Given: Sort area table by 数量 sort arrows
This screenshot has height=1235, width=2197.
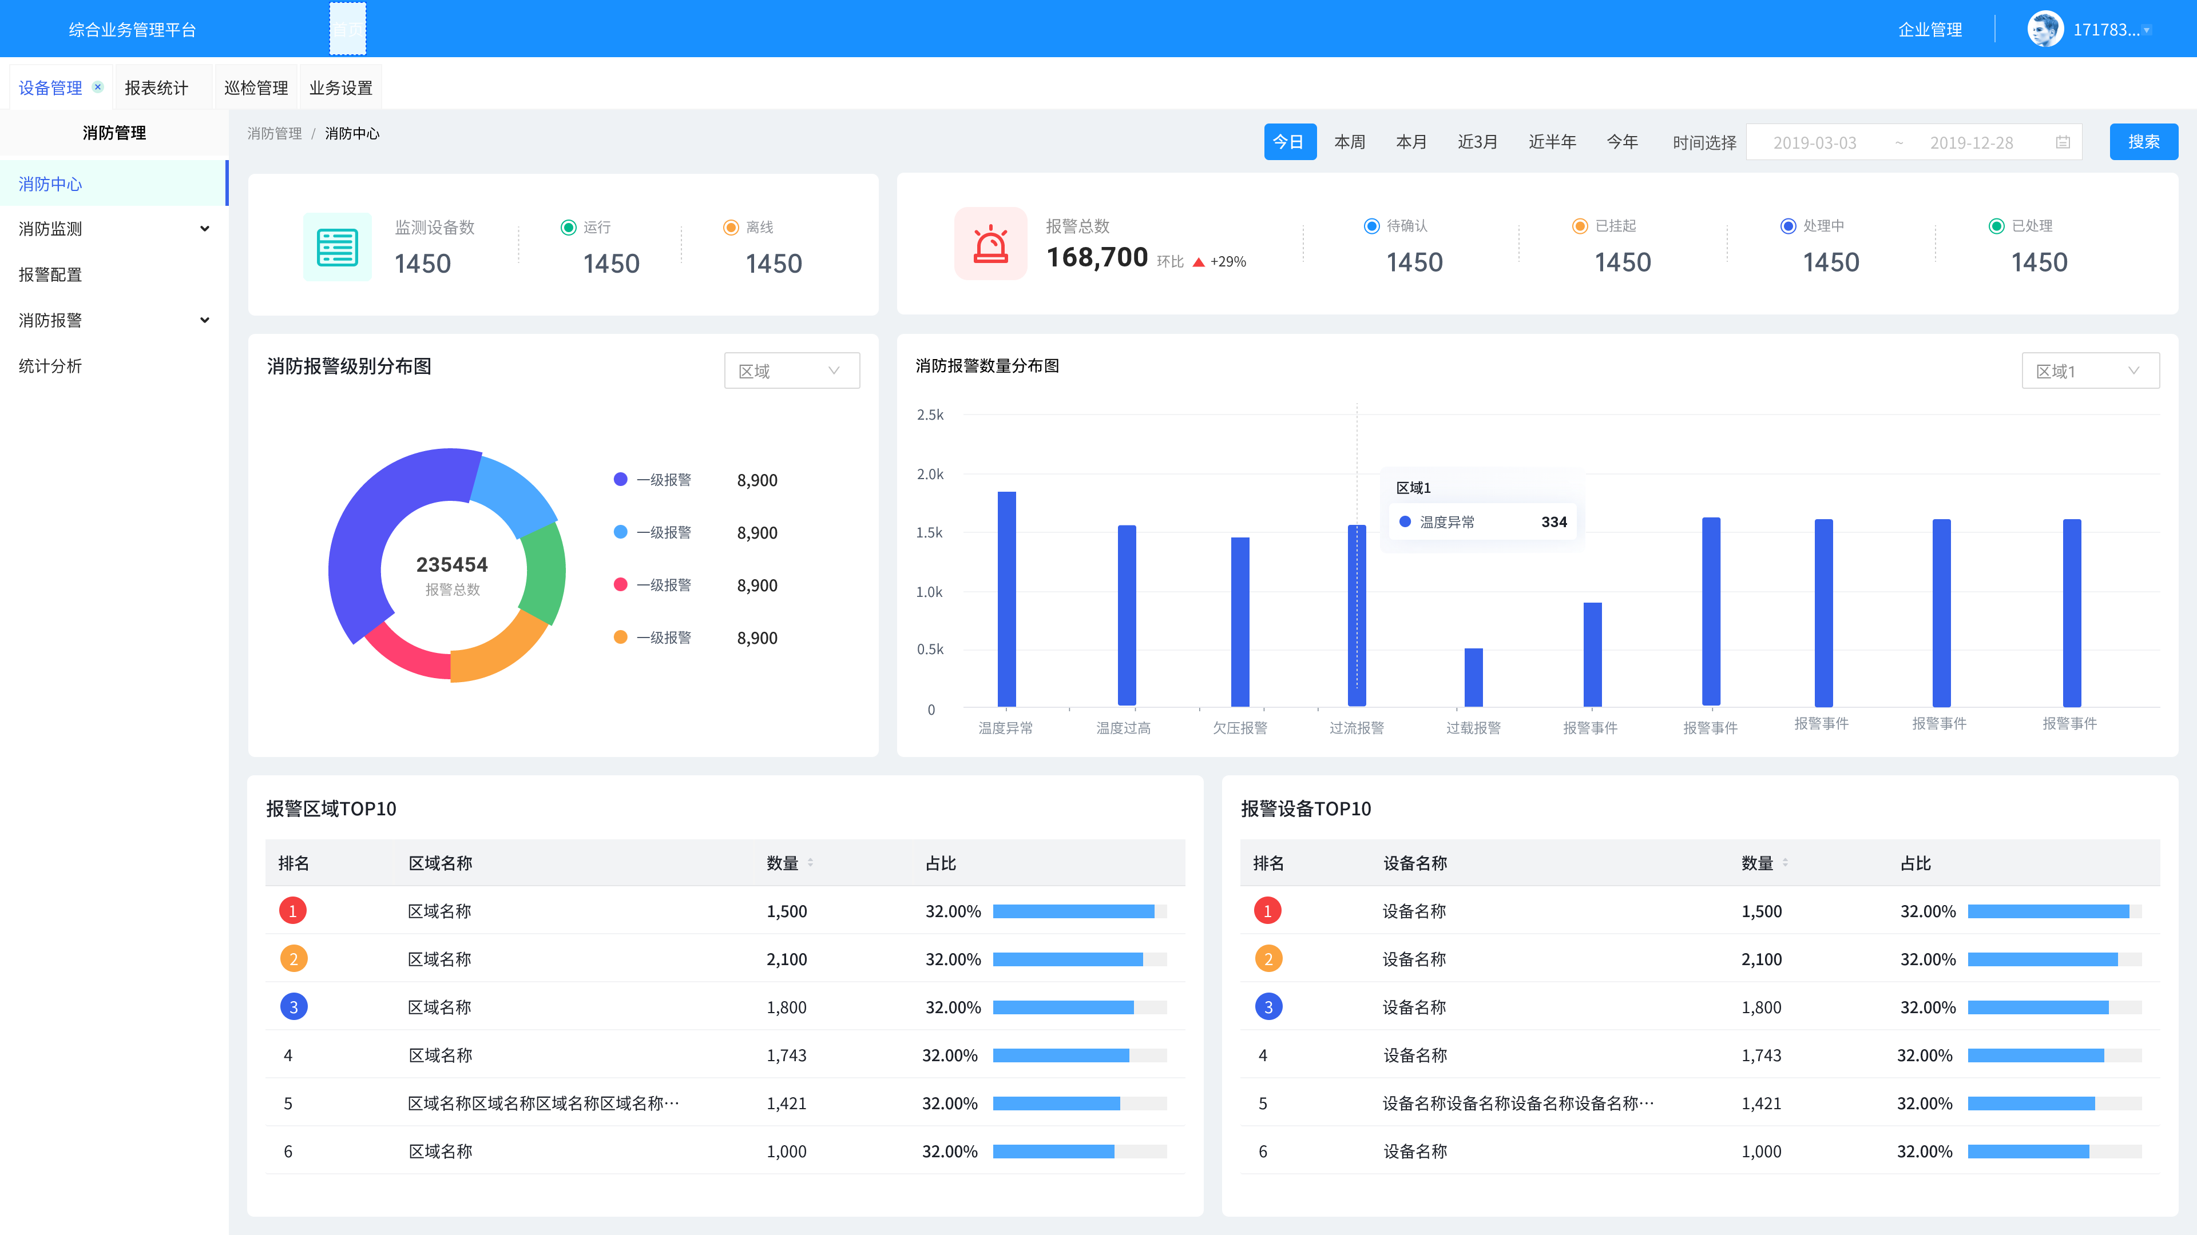Looking at the screenshot, I should 810,863.
